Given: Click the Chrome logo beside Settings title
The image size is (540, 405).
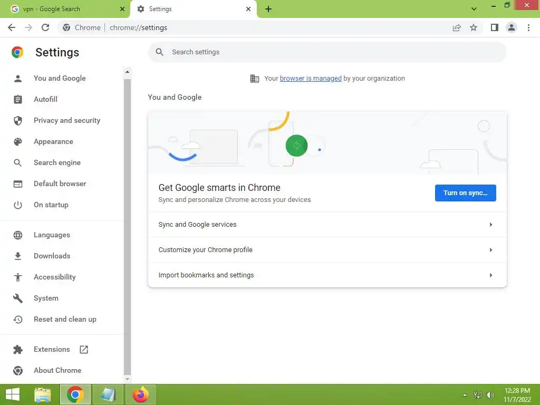Looking at the screenshot, I should pos(17,52).
